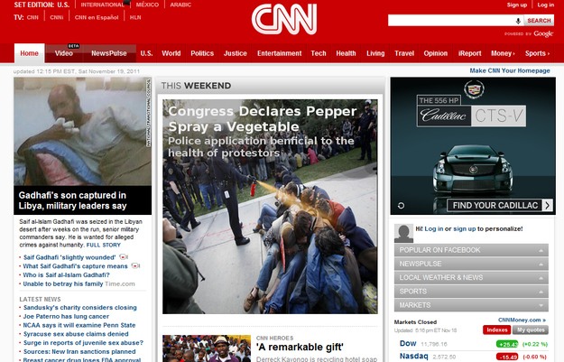564x362 pixels.
Task: Open Make CNN Your Homepage link
Action: (510, 70)
